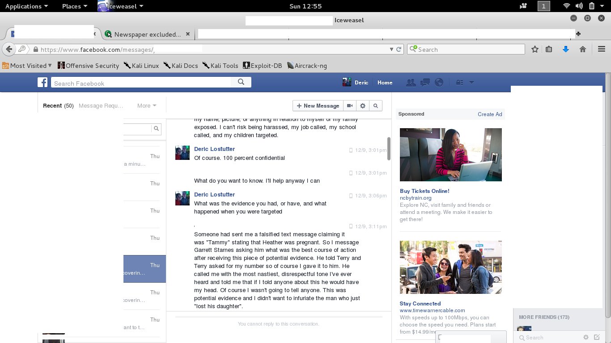Open the Wi-Fi network indicator

(566, 6)
